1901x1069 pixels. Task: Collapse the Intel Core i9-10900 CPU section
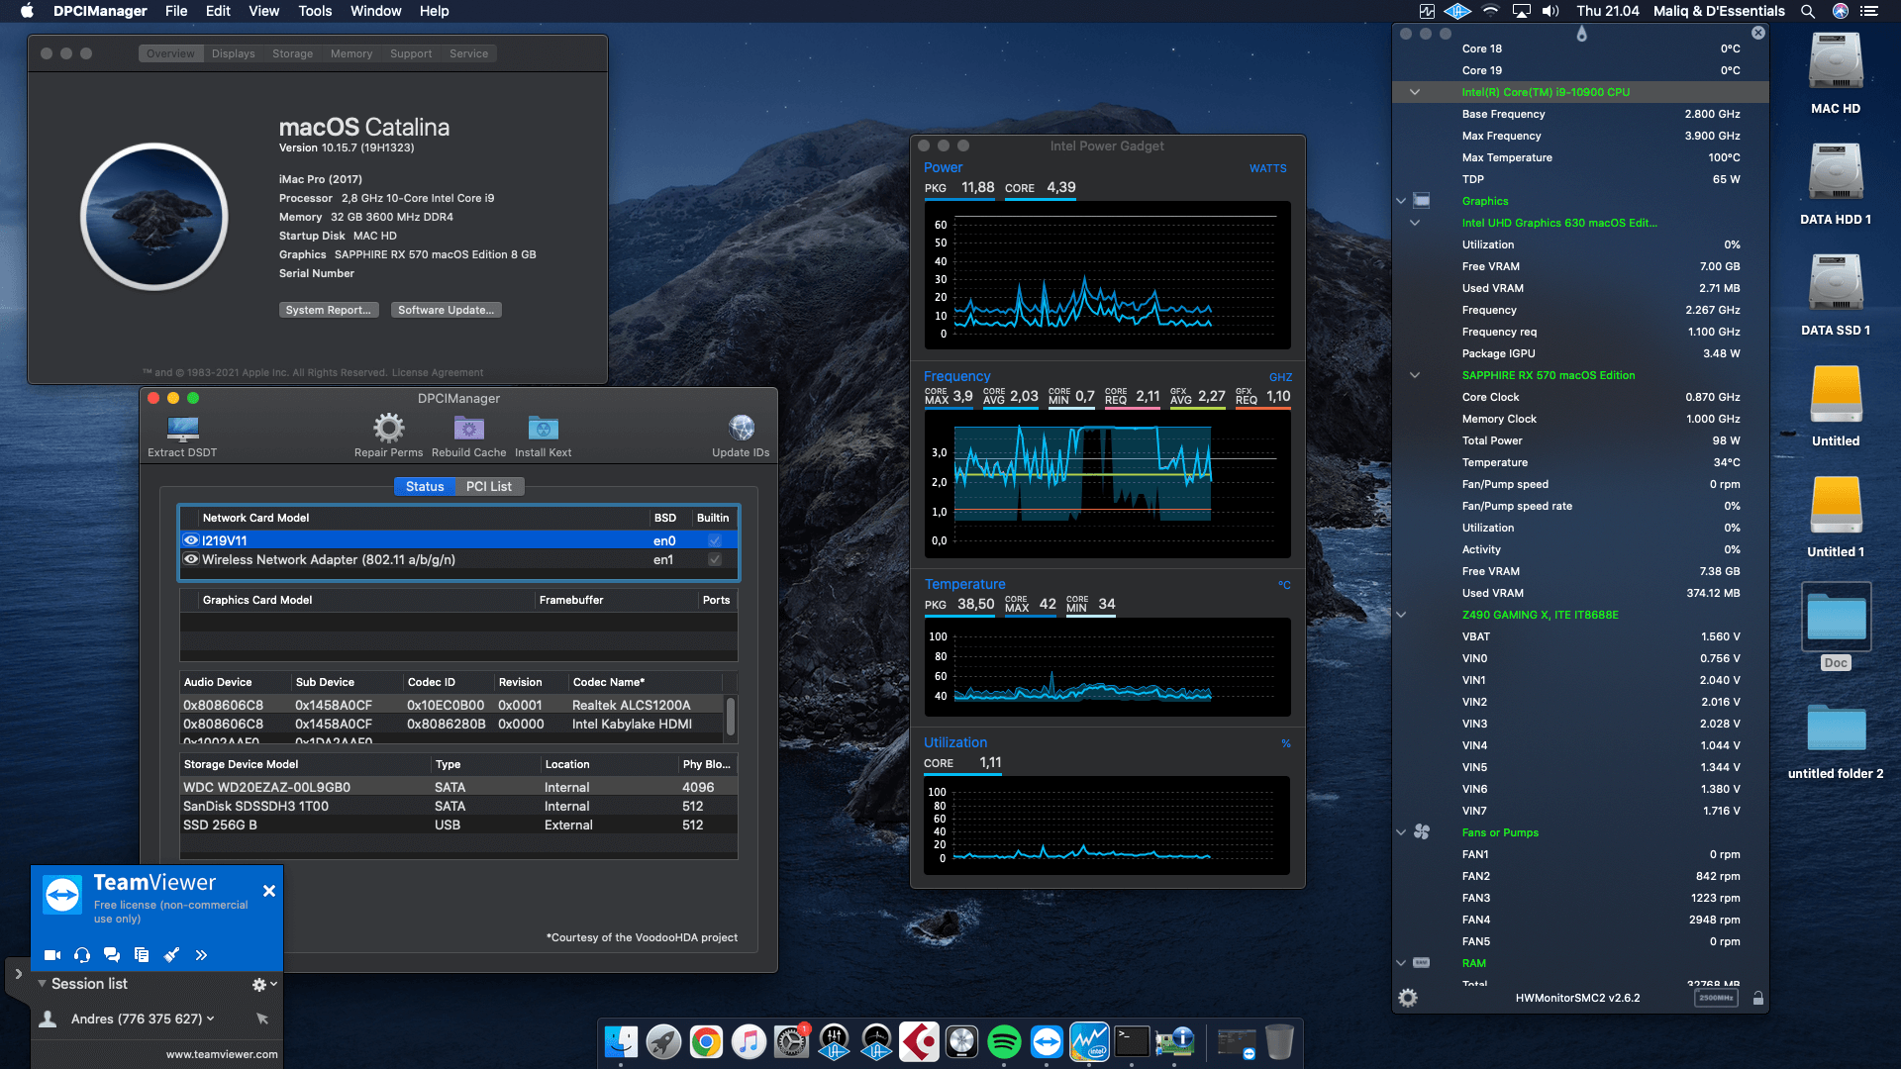point(1414,91)
